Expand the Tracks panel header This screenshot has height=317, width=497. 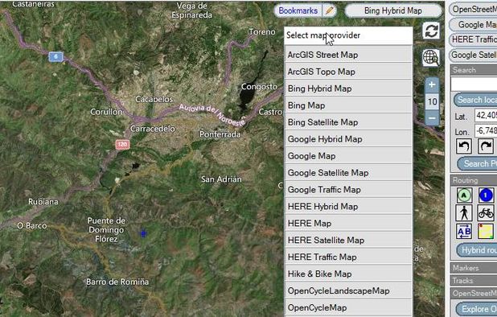point(474,281)
